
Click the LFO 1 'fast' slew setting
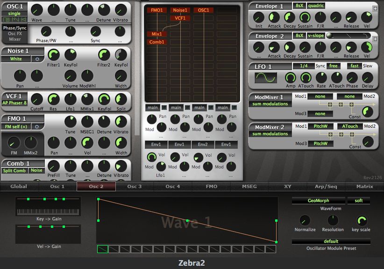point(355,65)
